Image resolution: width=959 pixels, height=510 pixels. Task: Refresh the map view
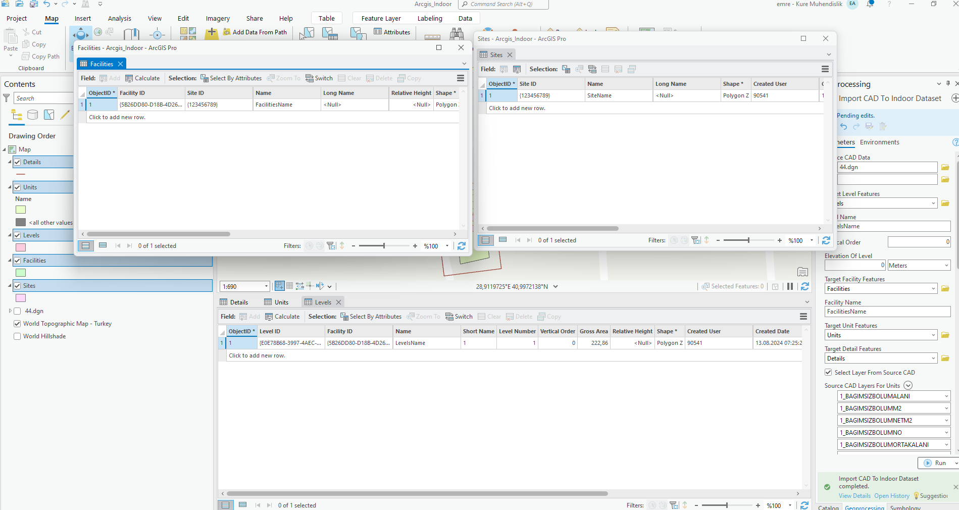(805, 286)
